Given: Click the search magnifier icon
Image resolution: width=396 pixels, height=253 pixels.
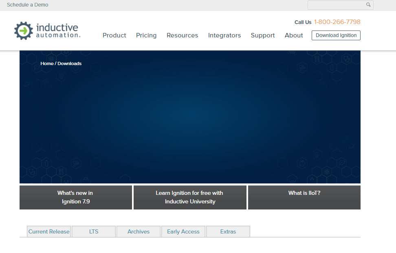Looking at the screenshot, I should coord(368,4).
